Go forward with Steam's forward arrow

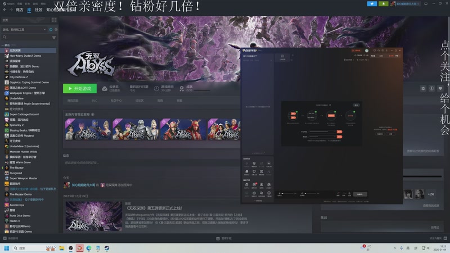[x=11, y=10]
